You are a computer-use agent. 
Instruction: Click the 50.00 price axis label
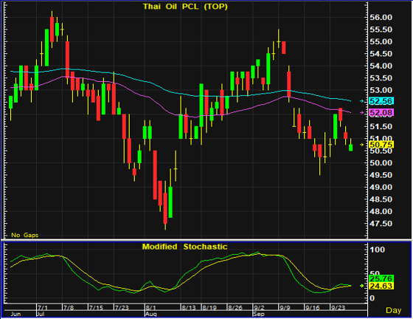(x=381, y=163)
